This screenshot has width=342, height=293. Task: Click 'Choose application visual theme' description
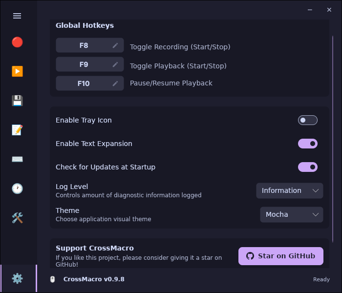click(104, 219)
